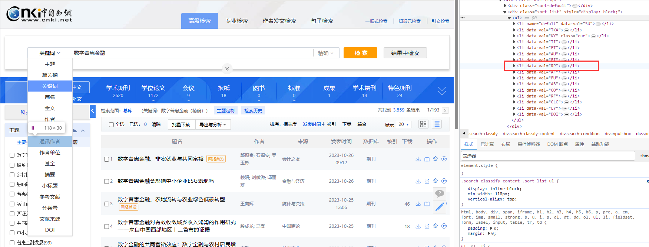This screenshot has height=247, width=649.
Task: Select the list view icon
Action: click(437, 124)
